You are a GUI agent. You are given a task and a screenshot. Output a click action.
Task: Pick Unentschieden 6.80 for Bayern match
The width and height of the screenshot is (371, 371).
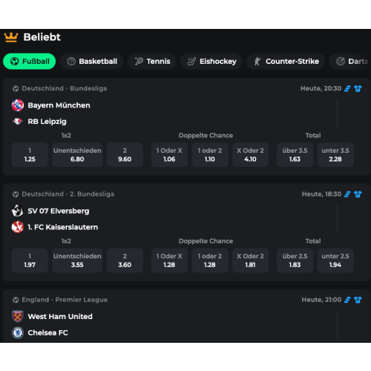tap(77, 155)
